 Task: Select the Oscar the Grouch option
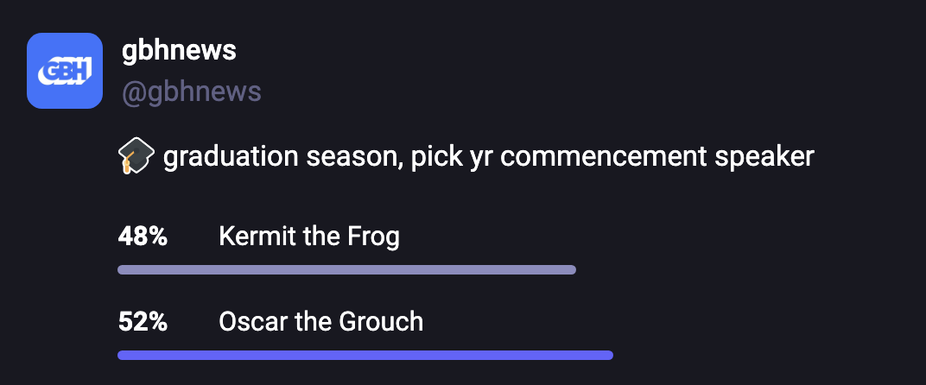click(320, 322)
